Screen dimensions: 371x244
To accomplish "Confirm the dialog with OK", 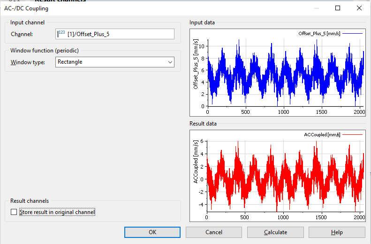I will tap(152, 232).
